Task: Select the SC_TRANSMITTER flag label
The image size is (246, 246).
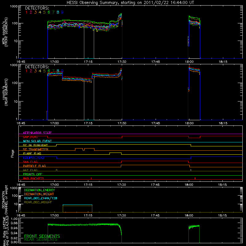Action: tap(36, 149)
